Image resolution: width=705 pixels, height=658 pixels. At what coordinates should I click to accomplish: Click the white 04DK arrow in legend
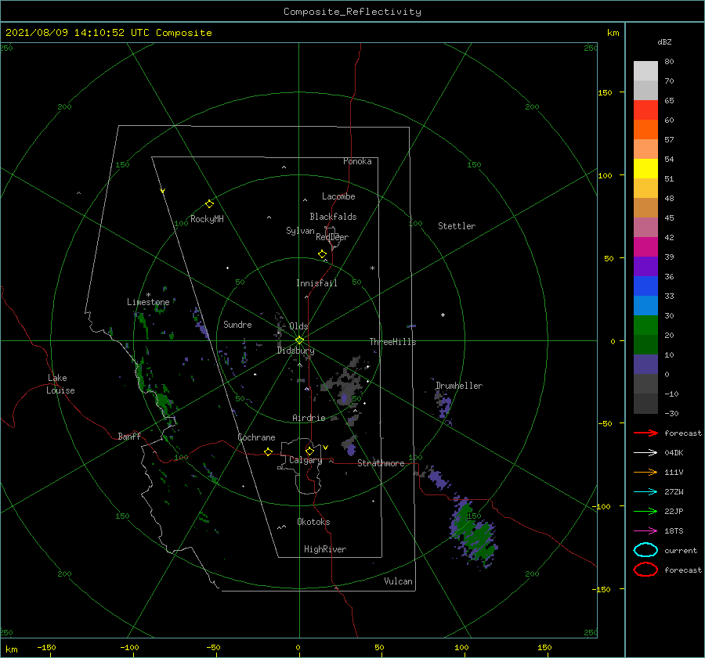tap(645, 453)
